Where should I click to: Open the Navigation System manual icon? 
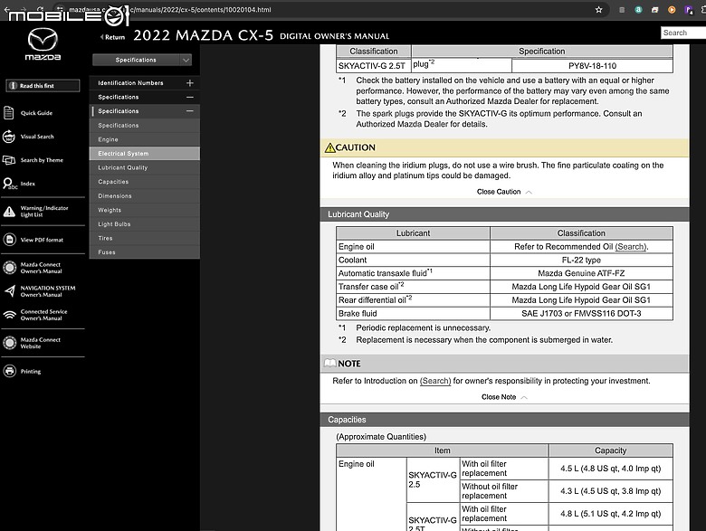(x=9, y=291)
